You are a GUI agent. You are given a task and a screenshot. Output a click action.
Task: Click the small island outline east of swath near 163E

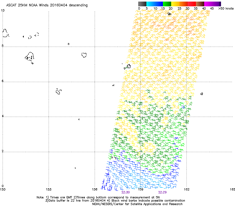202,94
